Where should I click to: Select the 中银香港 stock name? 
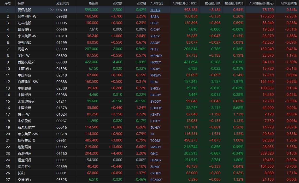click(24, 88)
